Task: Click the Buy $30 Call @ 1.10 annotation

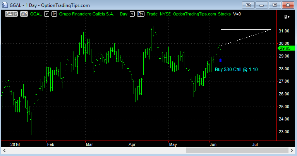Action: click(236, 70)
